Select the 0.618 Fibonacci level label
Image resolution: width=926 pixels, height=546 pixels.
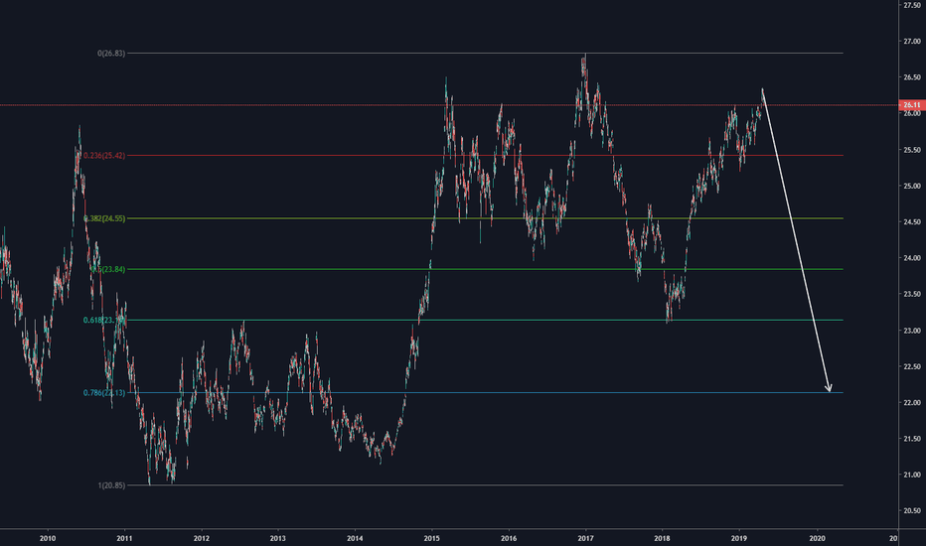(104, 320)
